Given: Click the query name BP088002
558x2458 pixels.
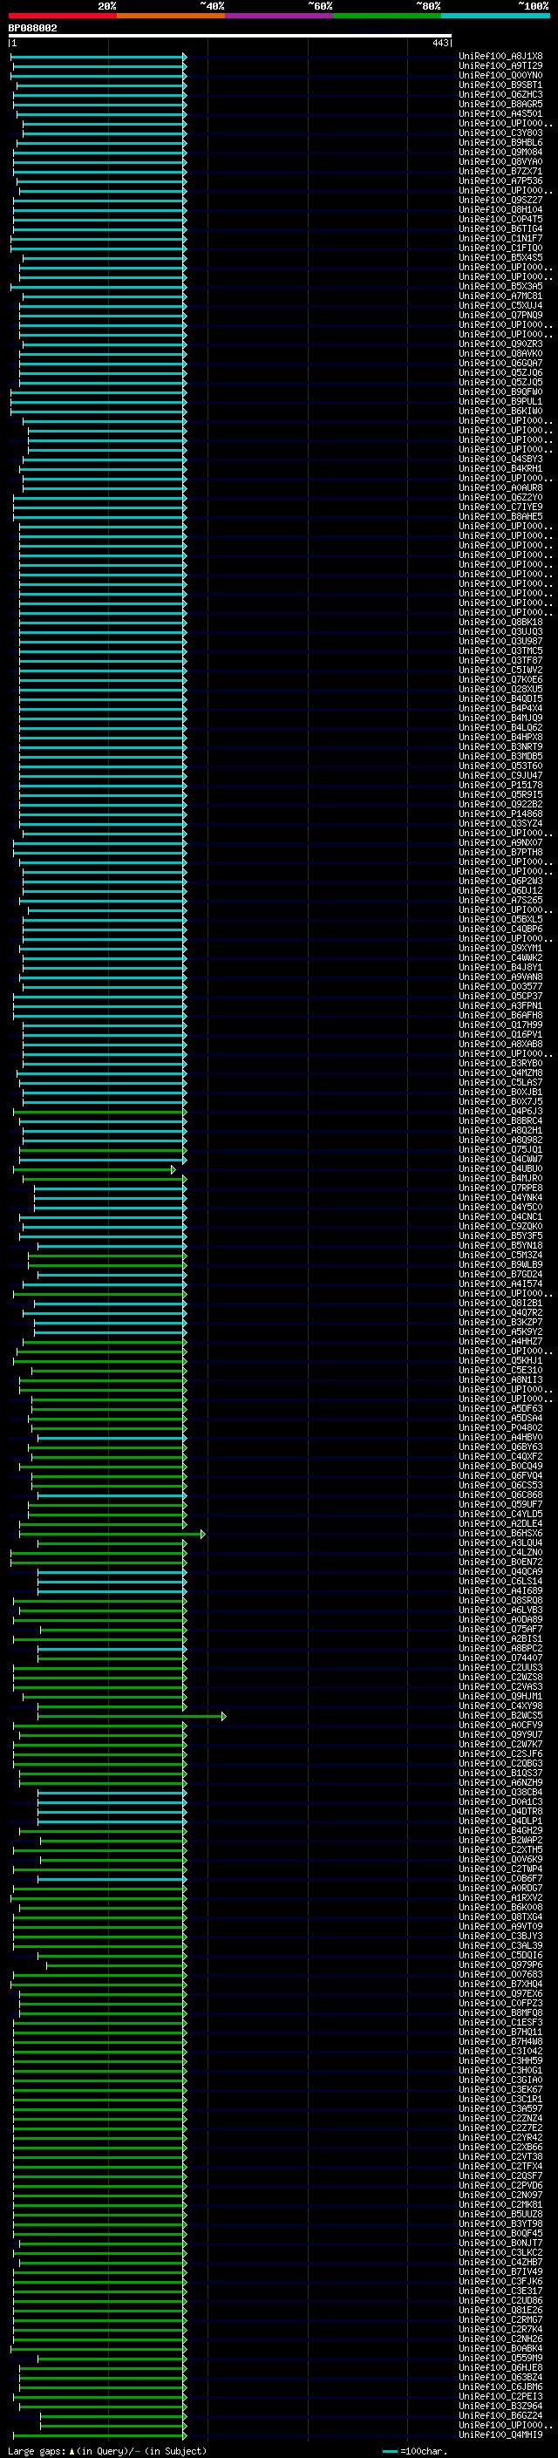Looking at the screenshot, I should coord(32,28).
